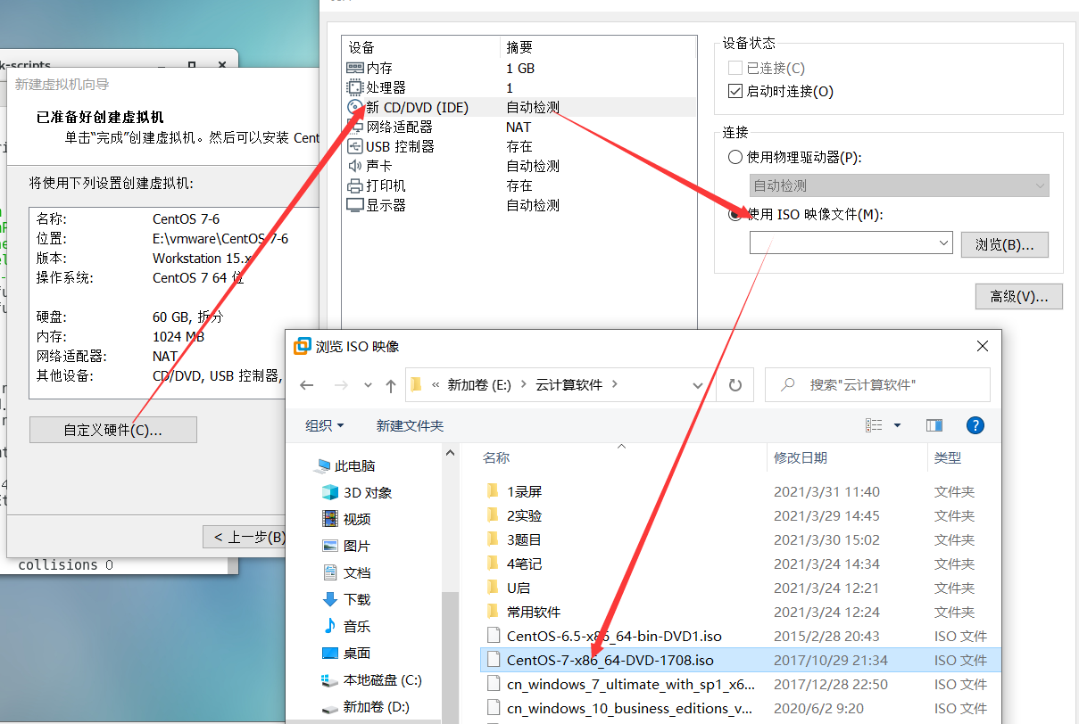Refresh the 云计算软件 folder view
1079x724 pixels.
pos(735,385)
